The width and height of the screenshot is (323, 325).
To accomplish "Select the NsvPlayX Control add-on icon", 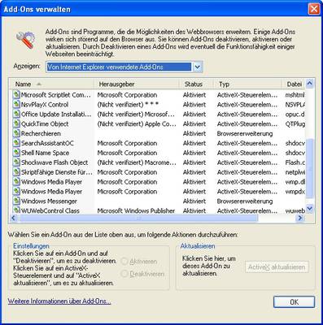I will 16,105.
